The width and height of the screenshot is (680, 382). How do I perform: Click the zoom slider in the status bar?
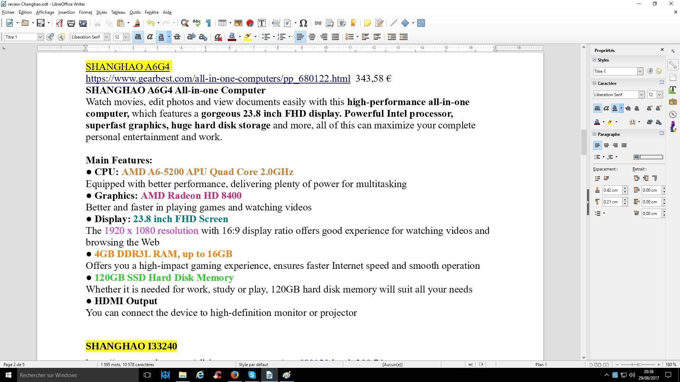(x=640, y=365)
